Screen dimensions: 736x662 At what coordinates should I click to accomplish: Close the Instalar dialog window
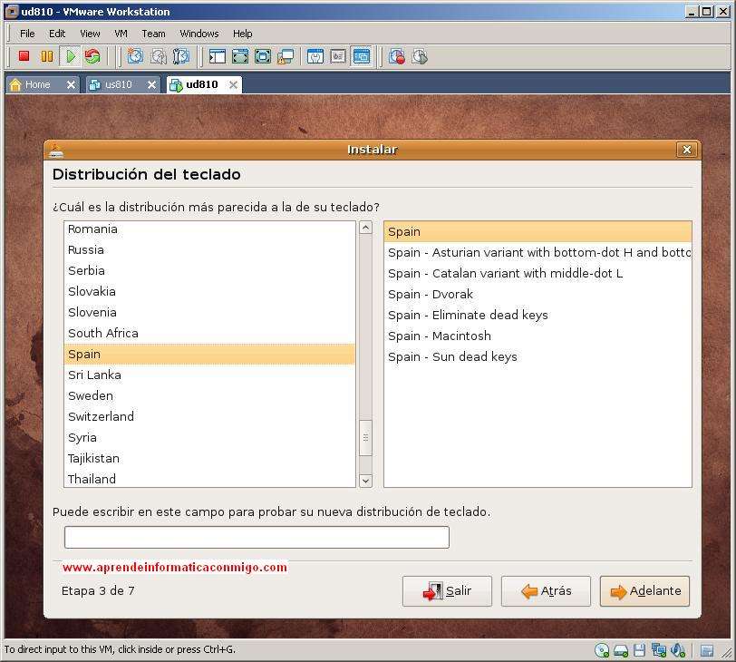(687, 150)
